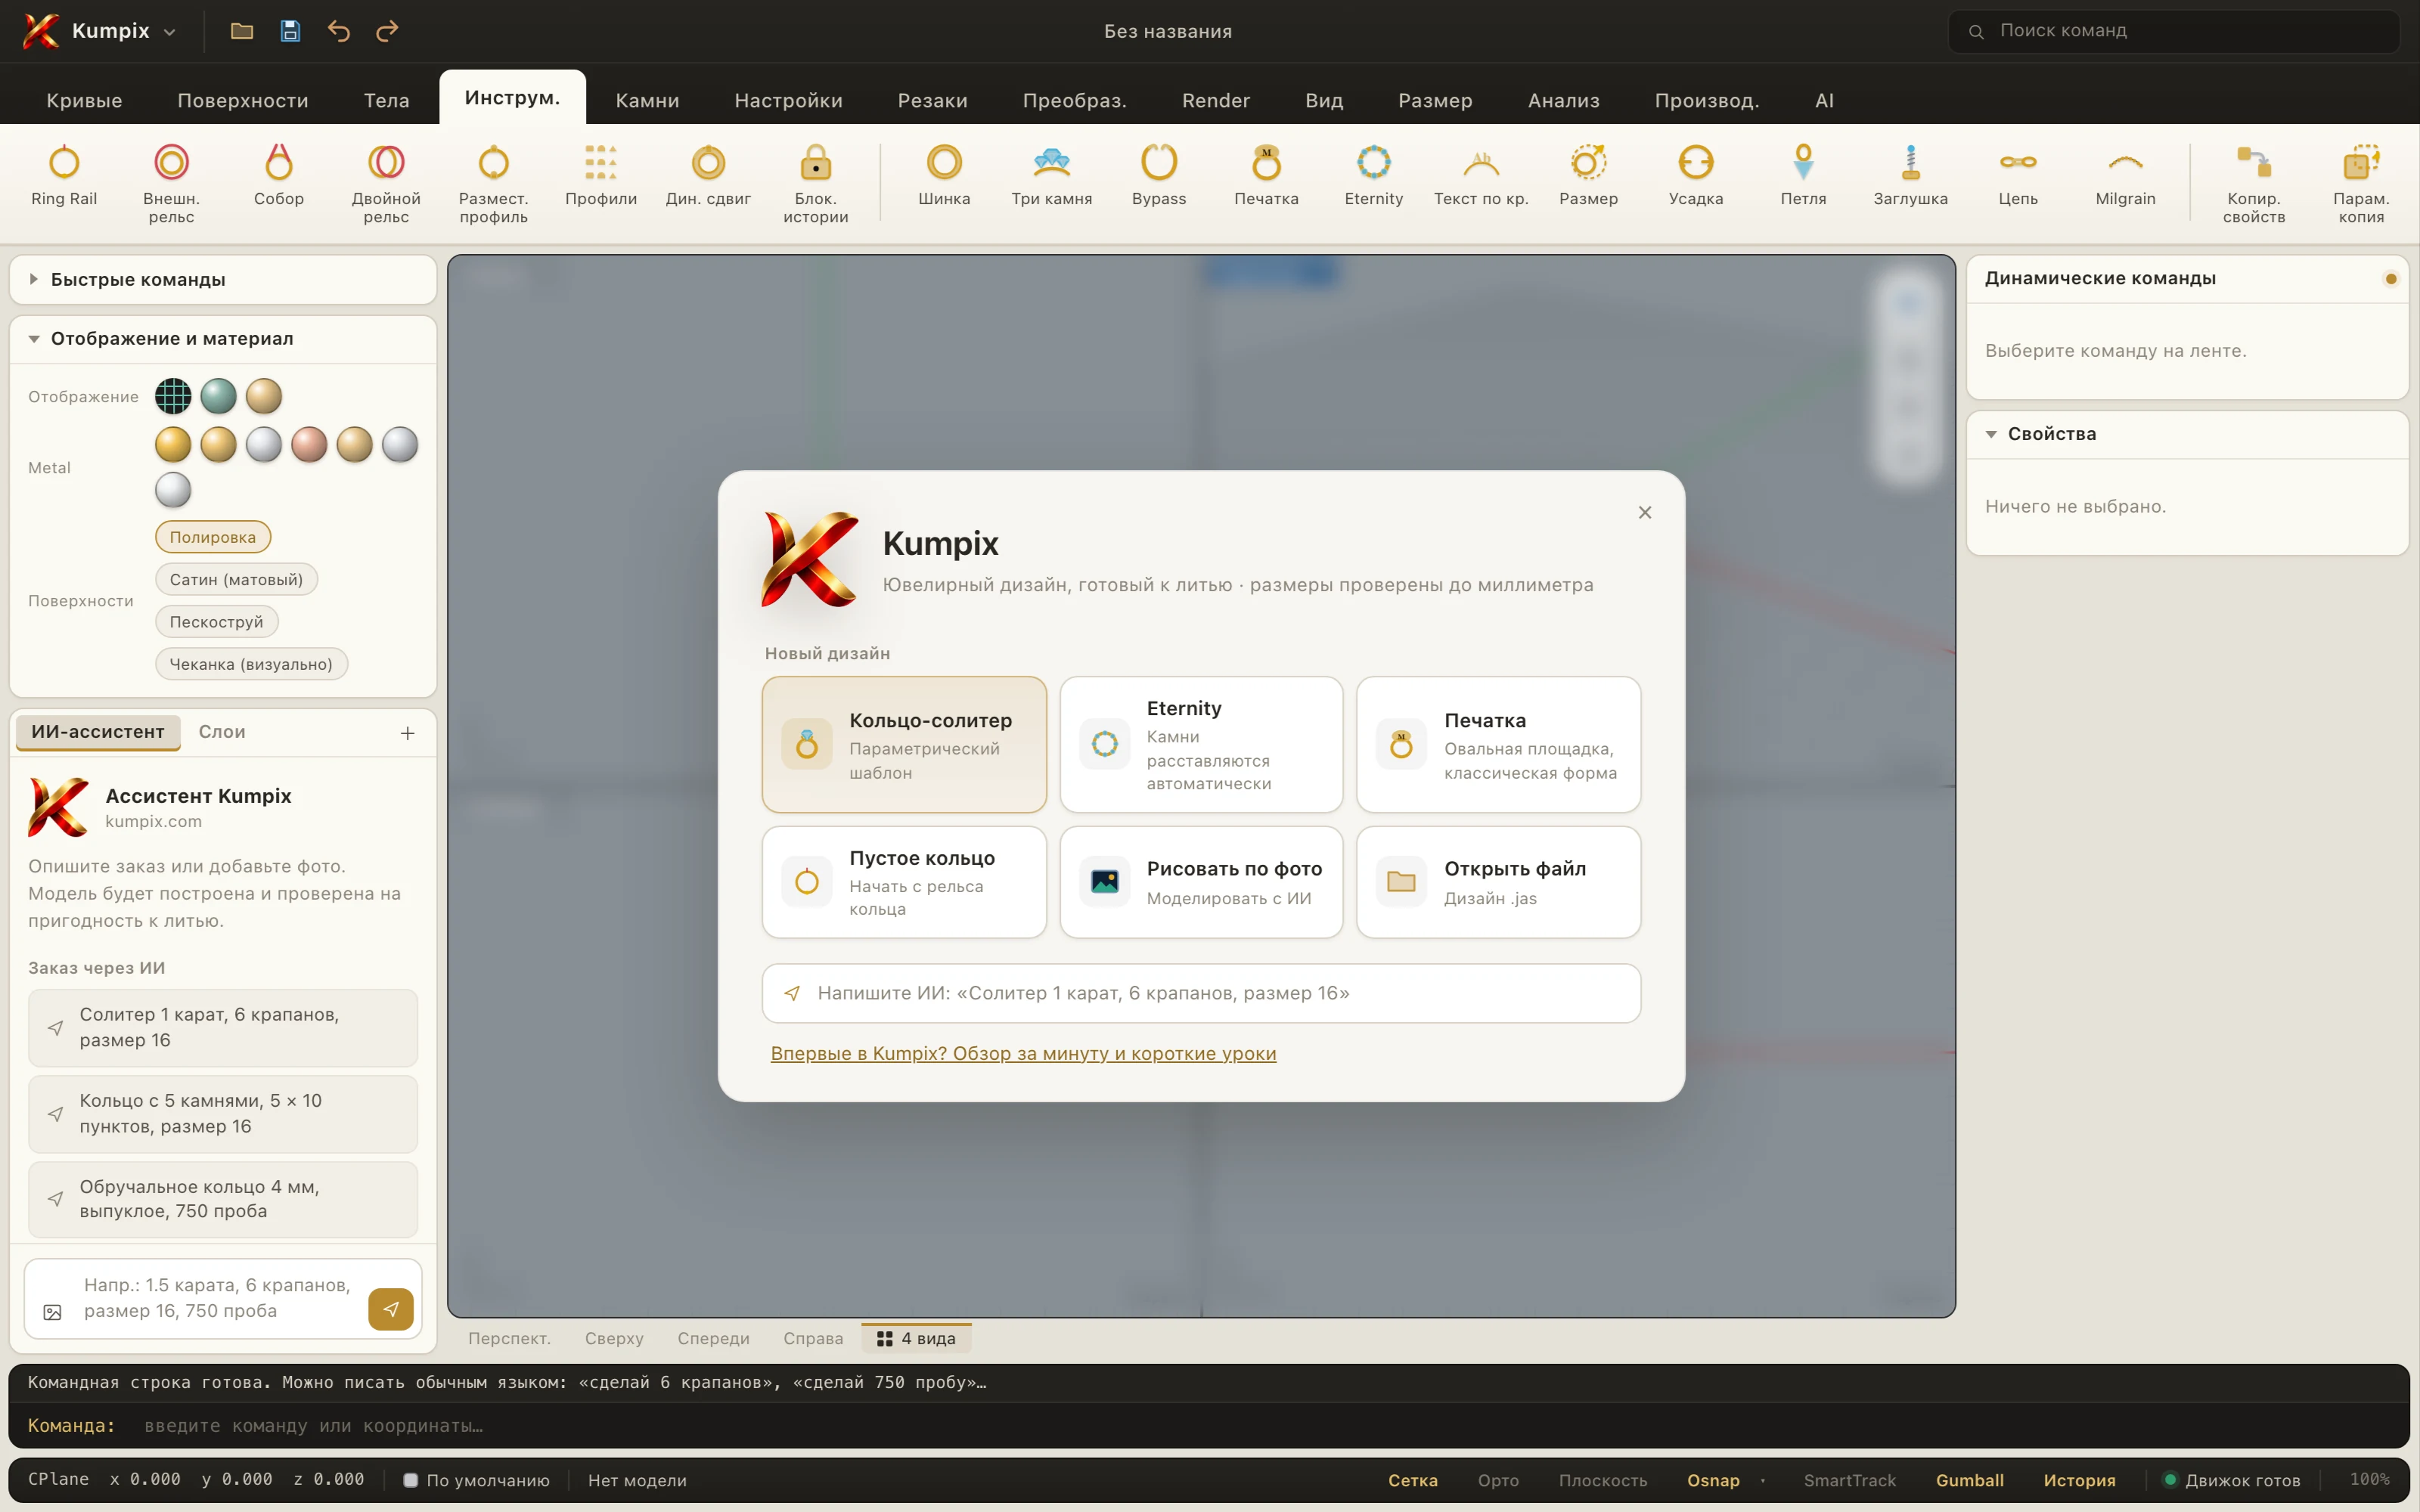The image size is (2420, 1512).
Task: Expand the Быстрые команды panel
Action: (x=223, y=279)
